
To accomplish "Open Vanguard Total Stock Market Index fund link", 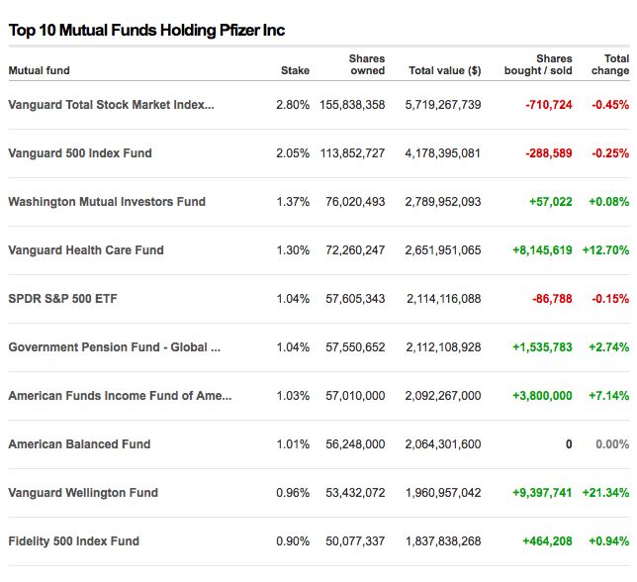I will coord(111,105).
